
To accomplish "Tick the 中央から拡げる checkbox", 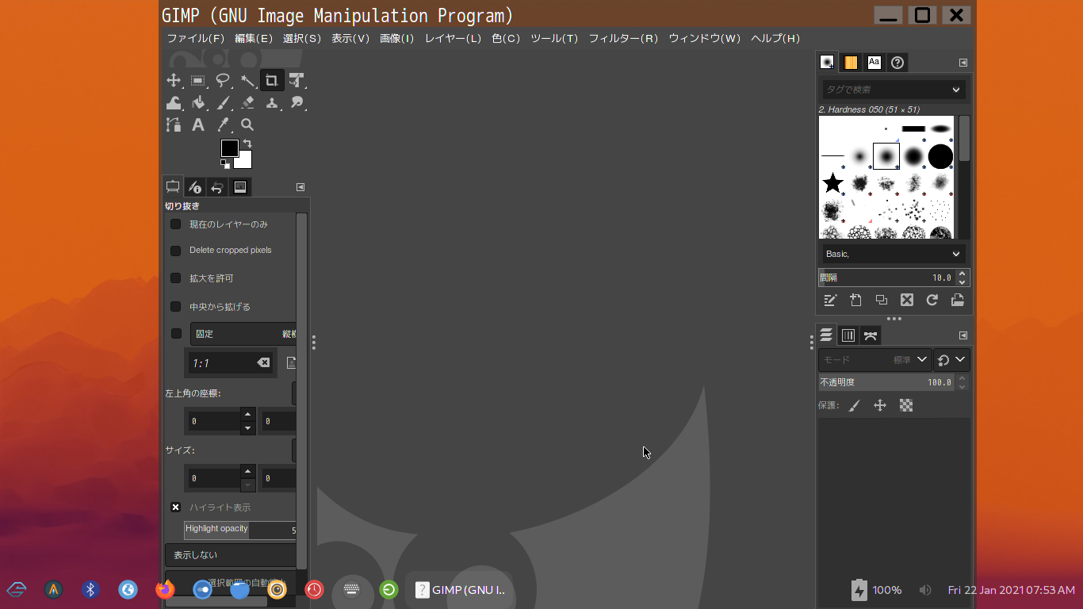I will [176, 307].
